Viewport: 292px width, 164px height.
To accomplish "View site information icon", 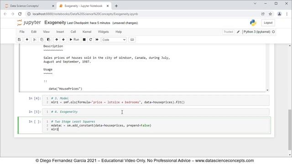I will pyautogui.click(x=29, y=14).
